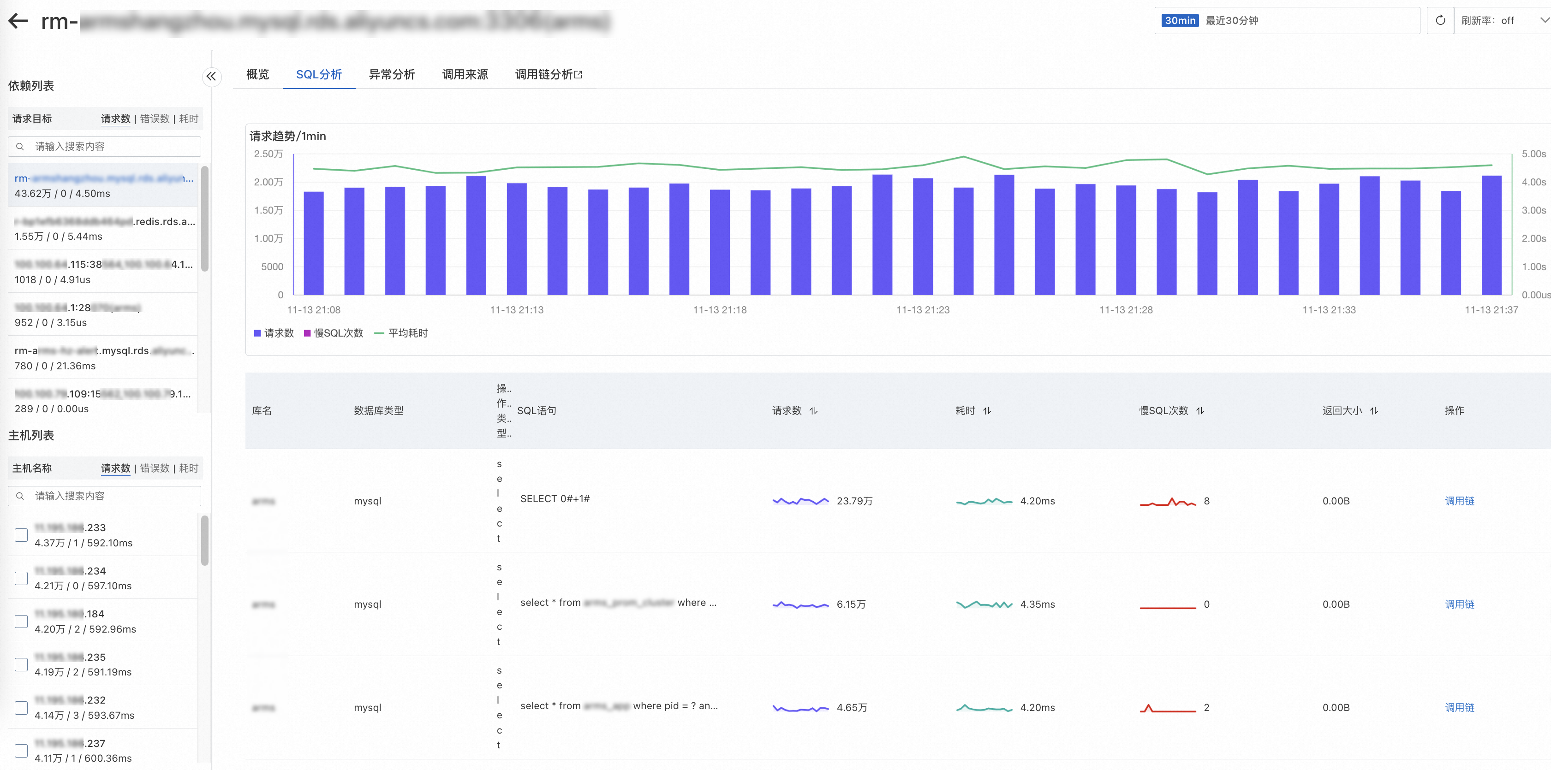Click the sort icon for 返回大小 column

[x=1373, y=411]
